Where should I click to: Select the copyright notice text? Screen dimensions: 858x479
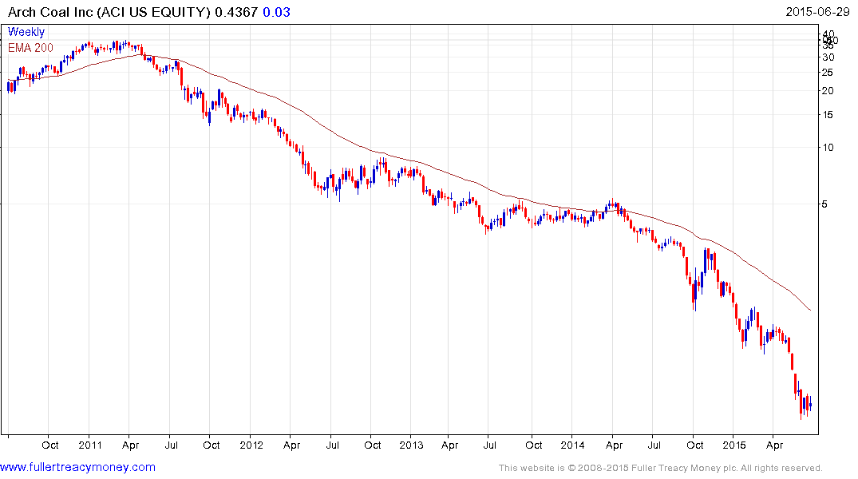pyautogui.click(x=661, y=468)
